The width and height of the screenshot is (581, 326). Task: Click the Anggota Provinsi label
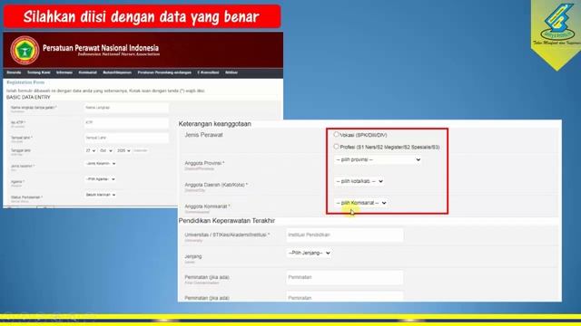coord(204,163)
